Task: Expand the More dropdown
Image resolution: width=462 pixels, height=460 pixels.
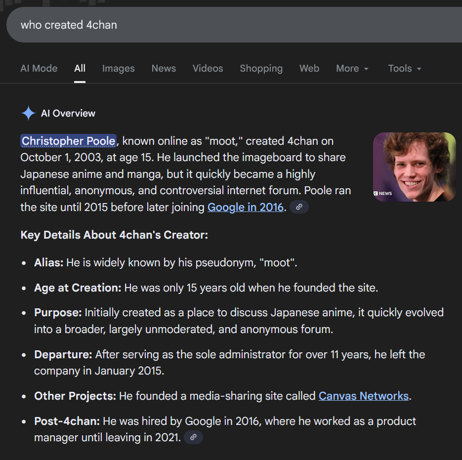Action: tap(352, 68)
